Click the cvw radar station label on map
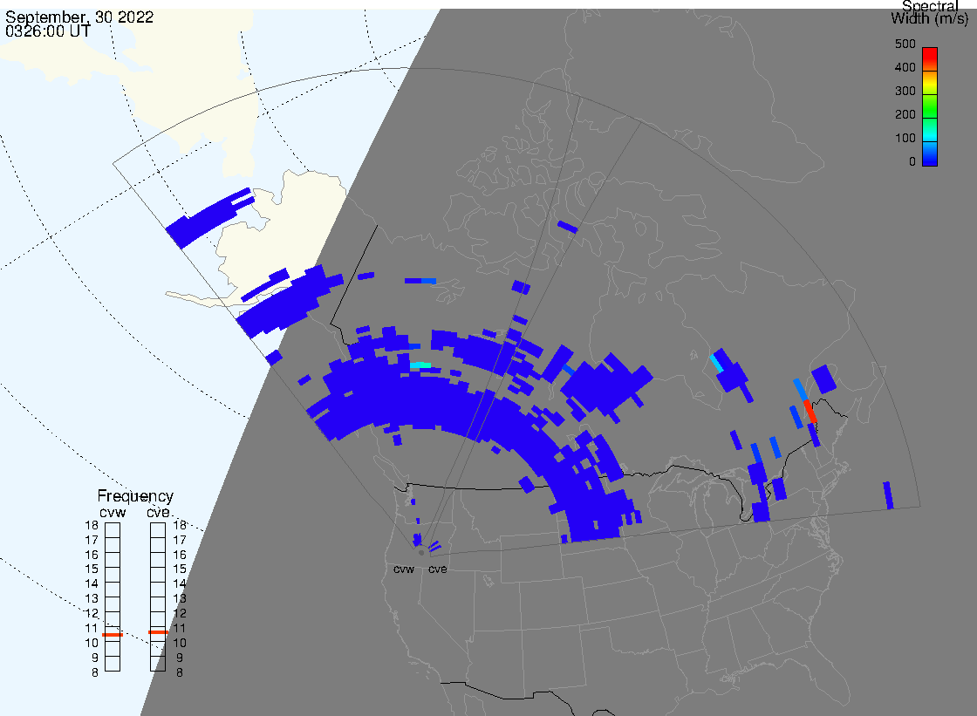 (404, 569)
